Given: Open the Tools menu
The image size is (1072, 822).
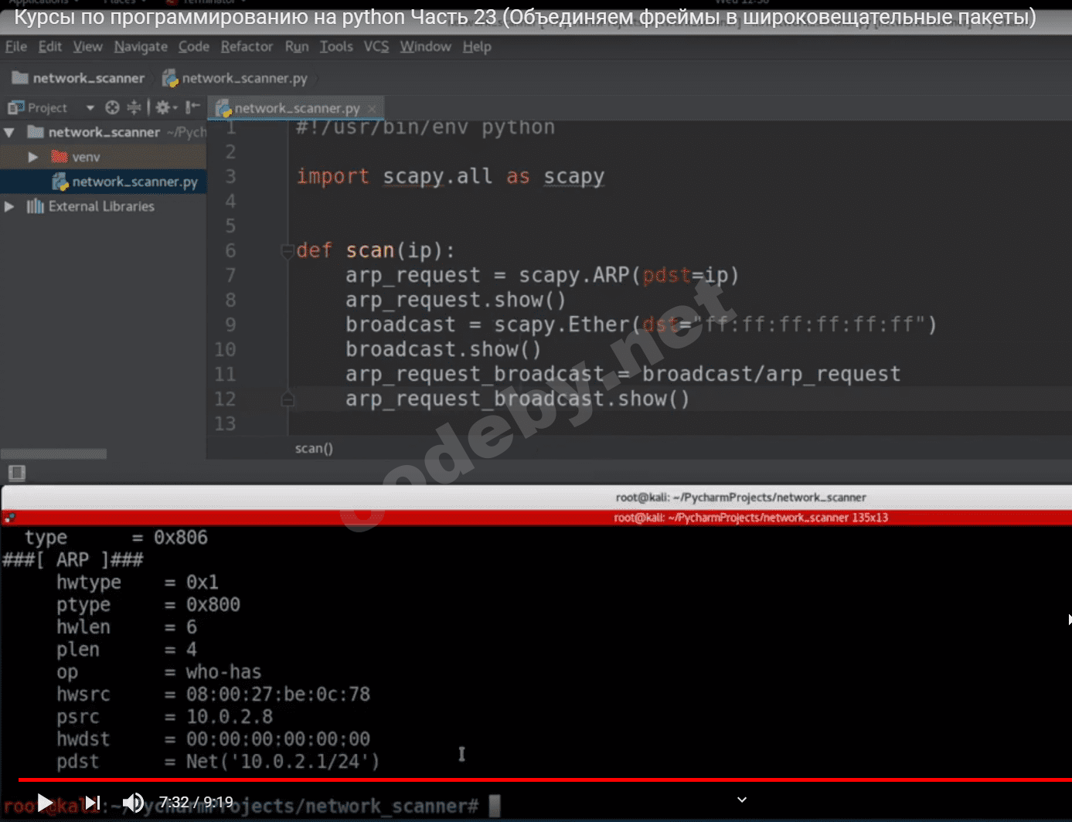Looking at the screenshot, I should tap(336, 46).
